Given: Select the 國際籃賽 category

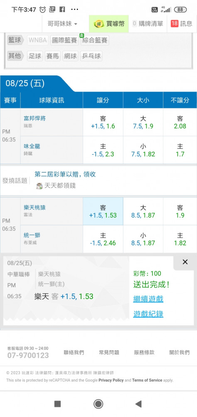Looking at the screenshot, I should click(64, 40).
